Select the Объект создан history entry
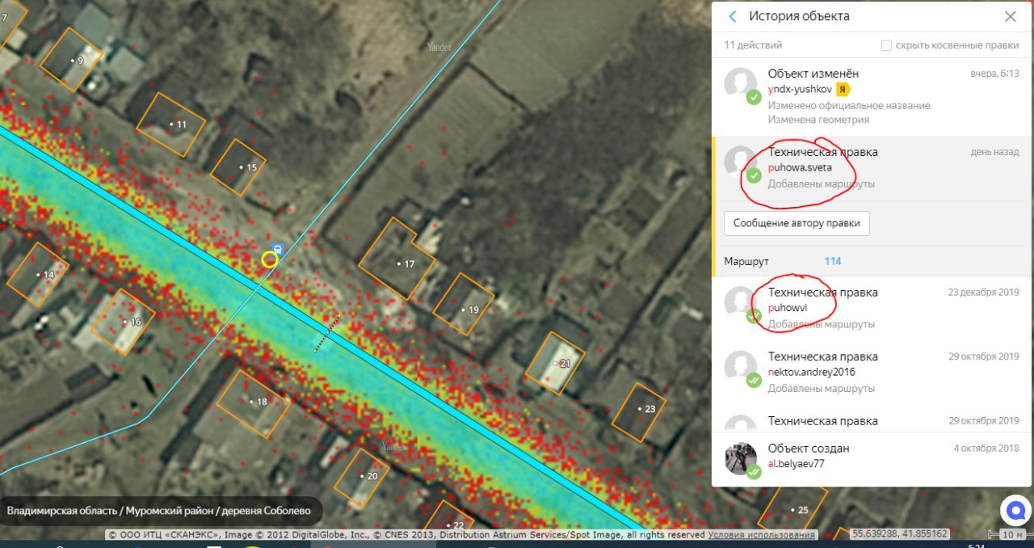 click(x=872, y=459)
